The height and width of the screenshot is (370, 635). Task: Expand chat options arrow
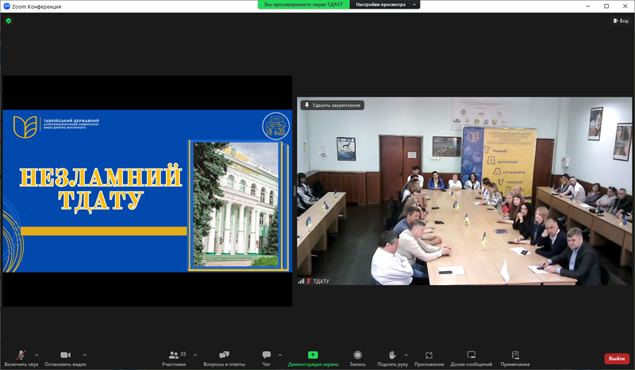click(280, 355)
